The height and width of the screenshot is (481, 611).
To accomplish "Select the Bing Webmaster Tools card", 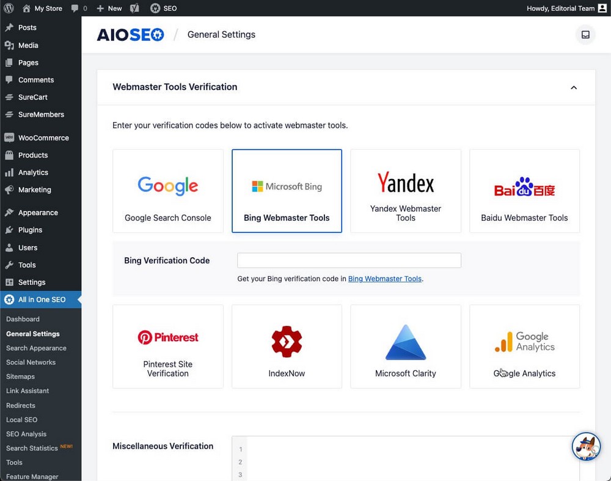I will point(287,191).
